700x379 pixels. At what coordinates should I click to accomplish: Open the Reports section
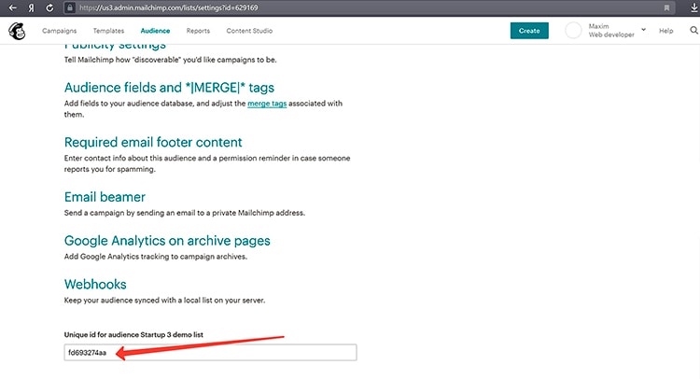click(198, 31)
